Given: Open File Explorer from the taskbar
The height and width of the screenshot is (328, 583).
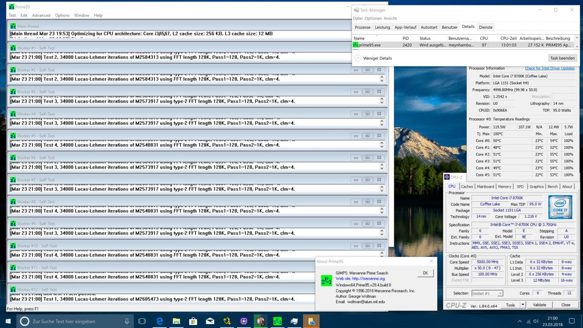Looking at the screenshot, I should click(x=176, y=321).
